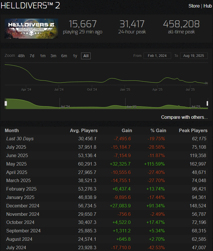
Task: Click the August 2024 row label
Action: [x=19, y=239]
